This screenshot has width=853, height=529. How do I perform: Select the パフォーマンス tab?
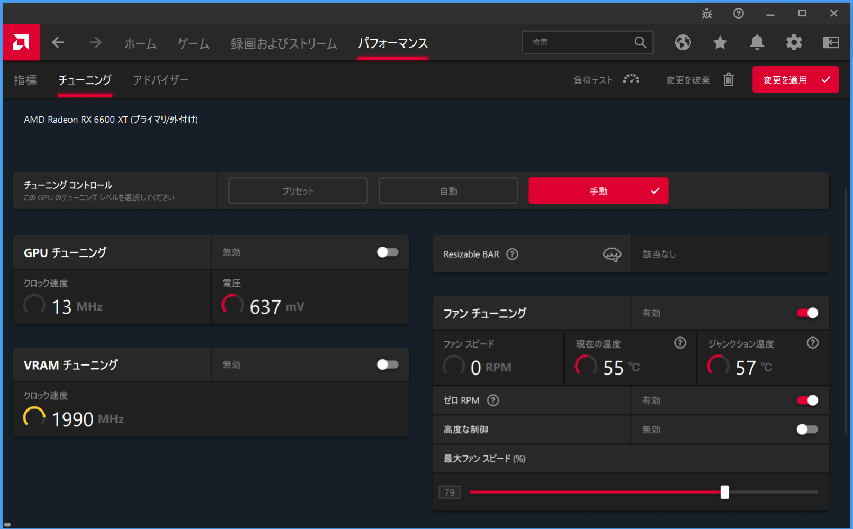point(393,43)
